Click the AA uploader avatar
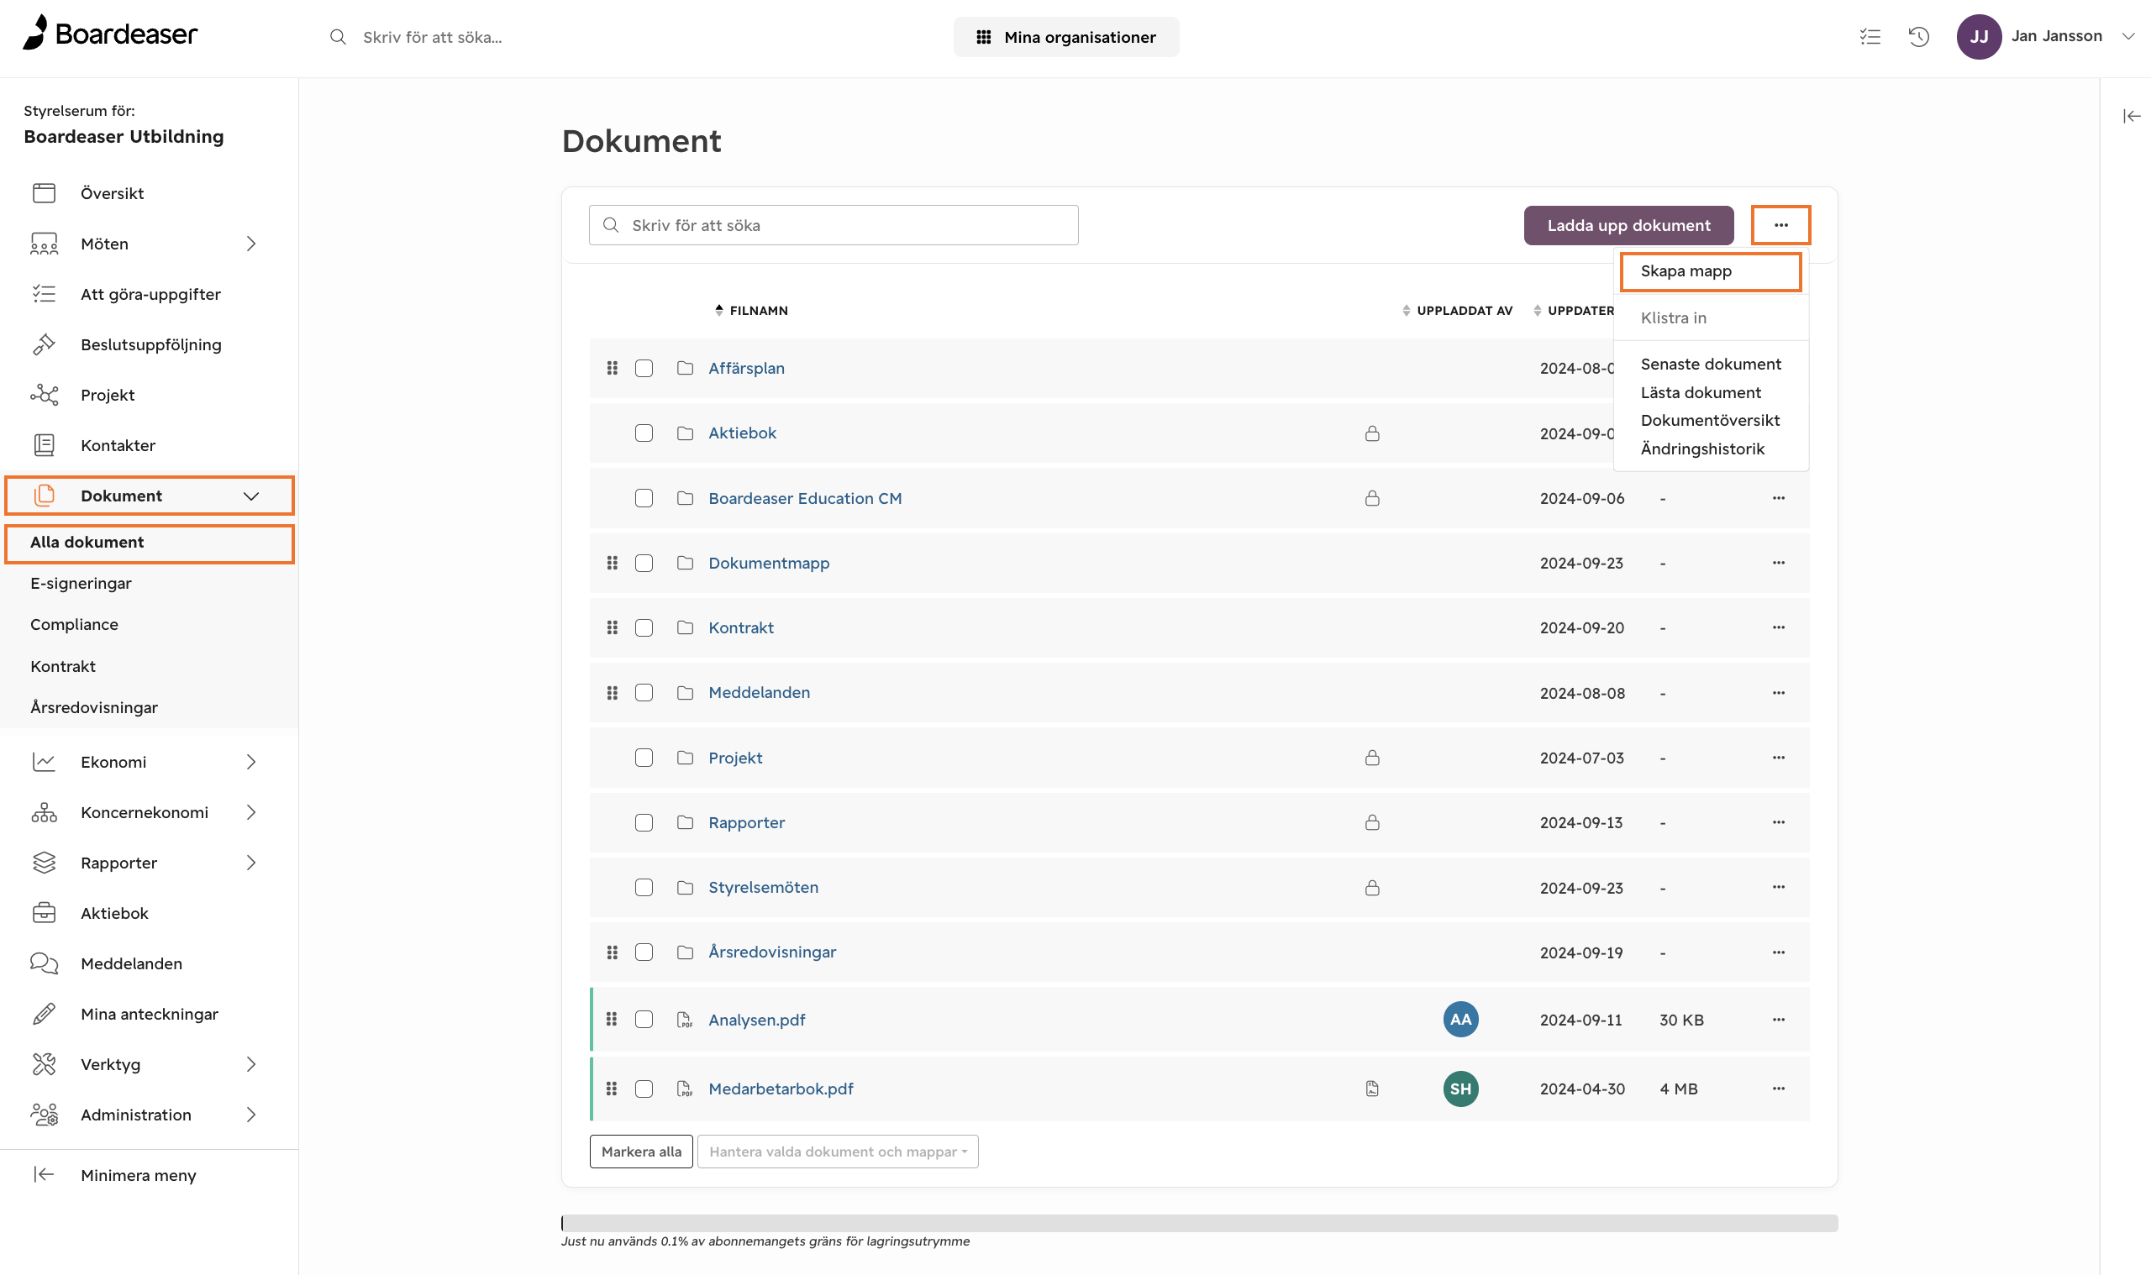 point(1461,1019)
